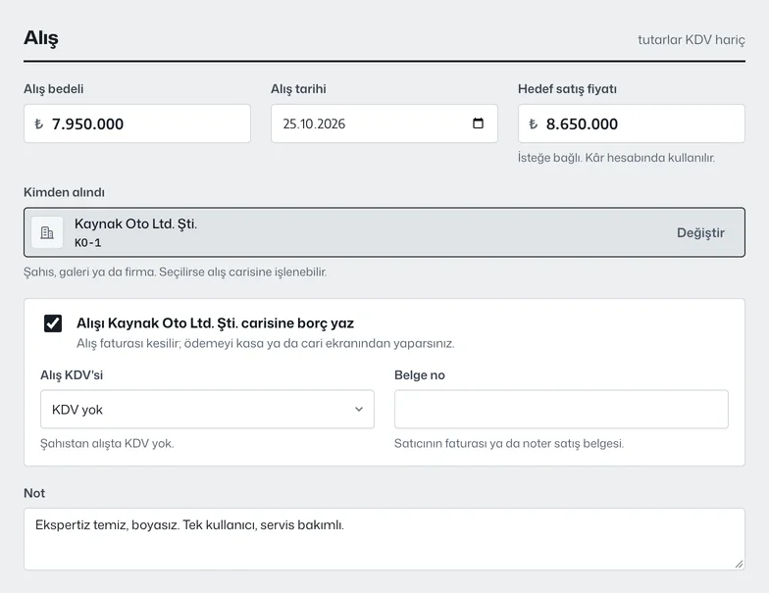Viewport: 769px width, 593px height.
Task: Click the lira symbol in Alış bedeli field
Action: click(39, 124)
